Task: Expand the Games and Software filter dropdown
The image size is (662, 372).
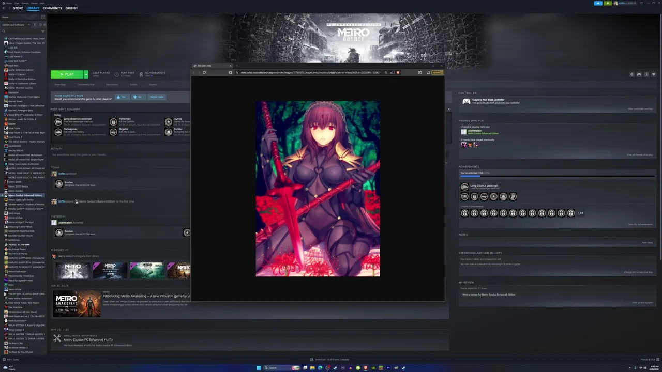Action: click(x=15, y=25)
